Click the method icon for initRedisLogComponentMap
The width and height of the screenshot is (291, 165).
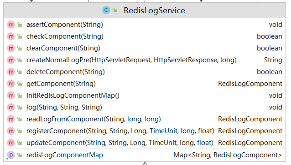coord(11,95)
